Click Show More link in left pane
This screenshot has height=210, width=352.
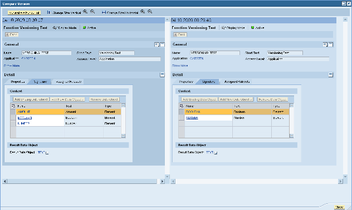click(x=12, y=66)
